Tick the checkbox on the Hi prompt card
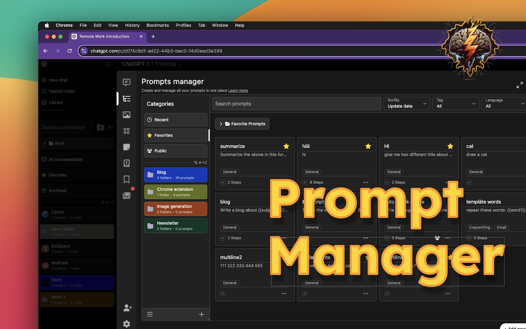The image size is (526, 329). click(387, 182)
